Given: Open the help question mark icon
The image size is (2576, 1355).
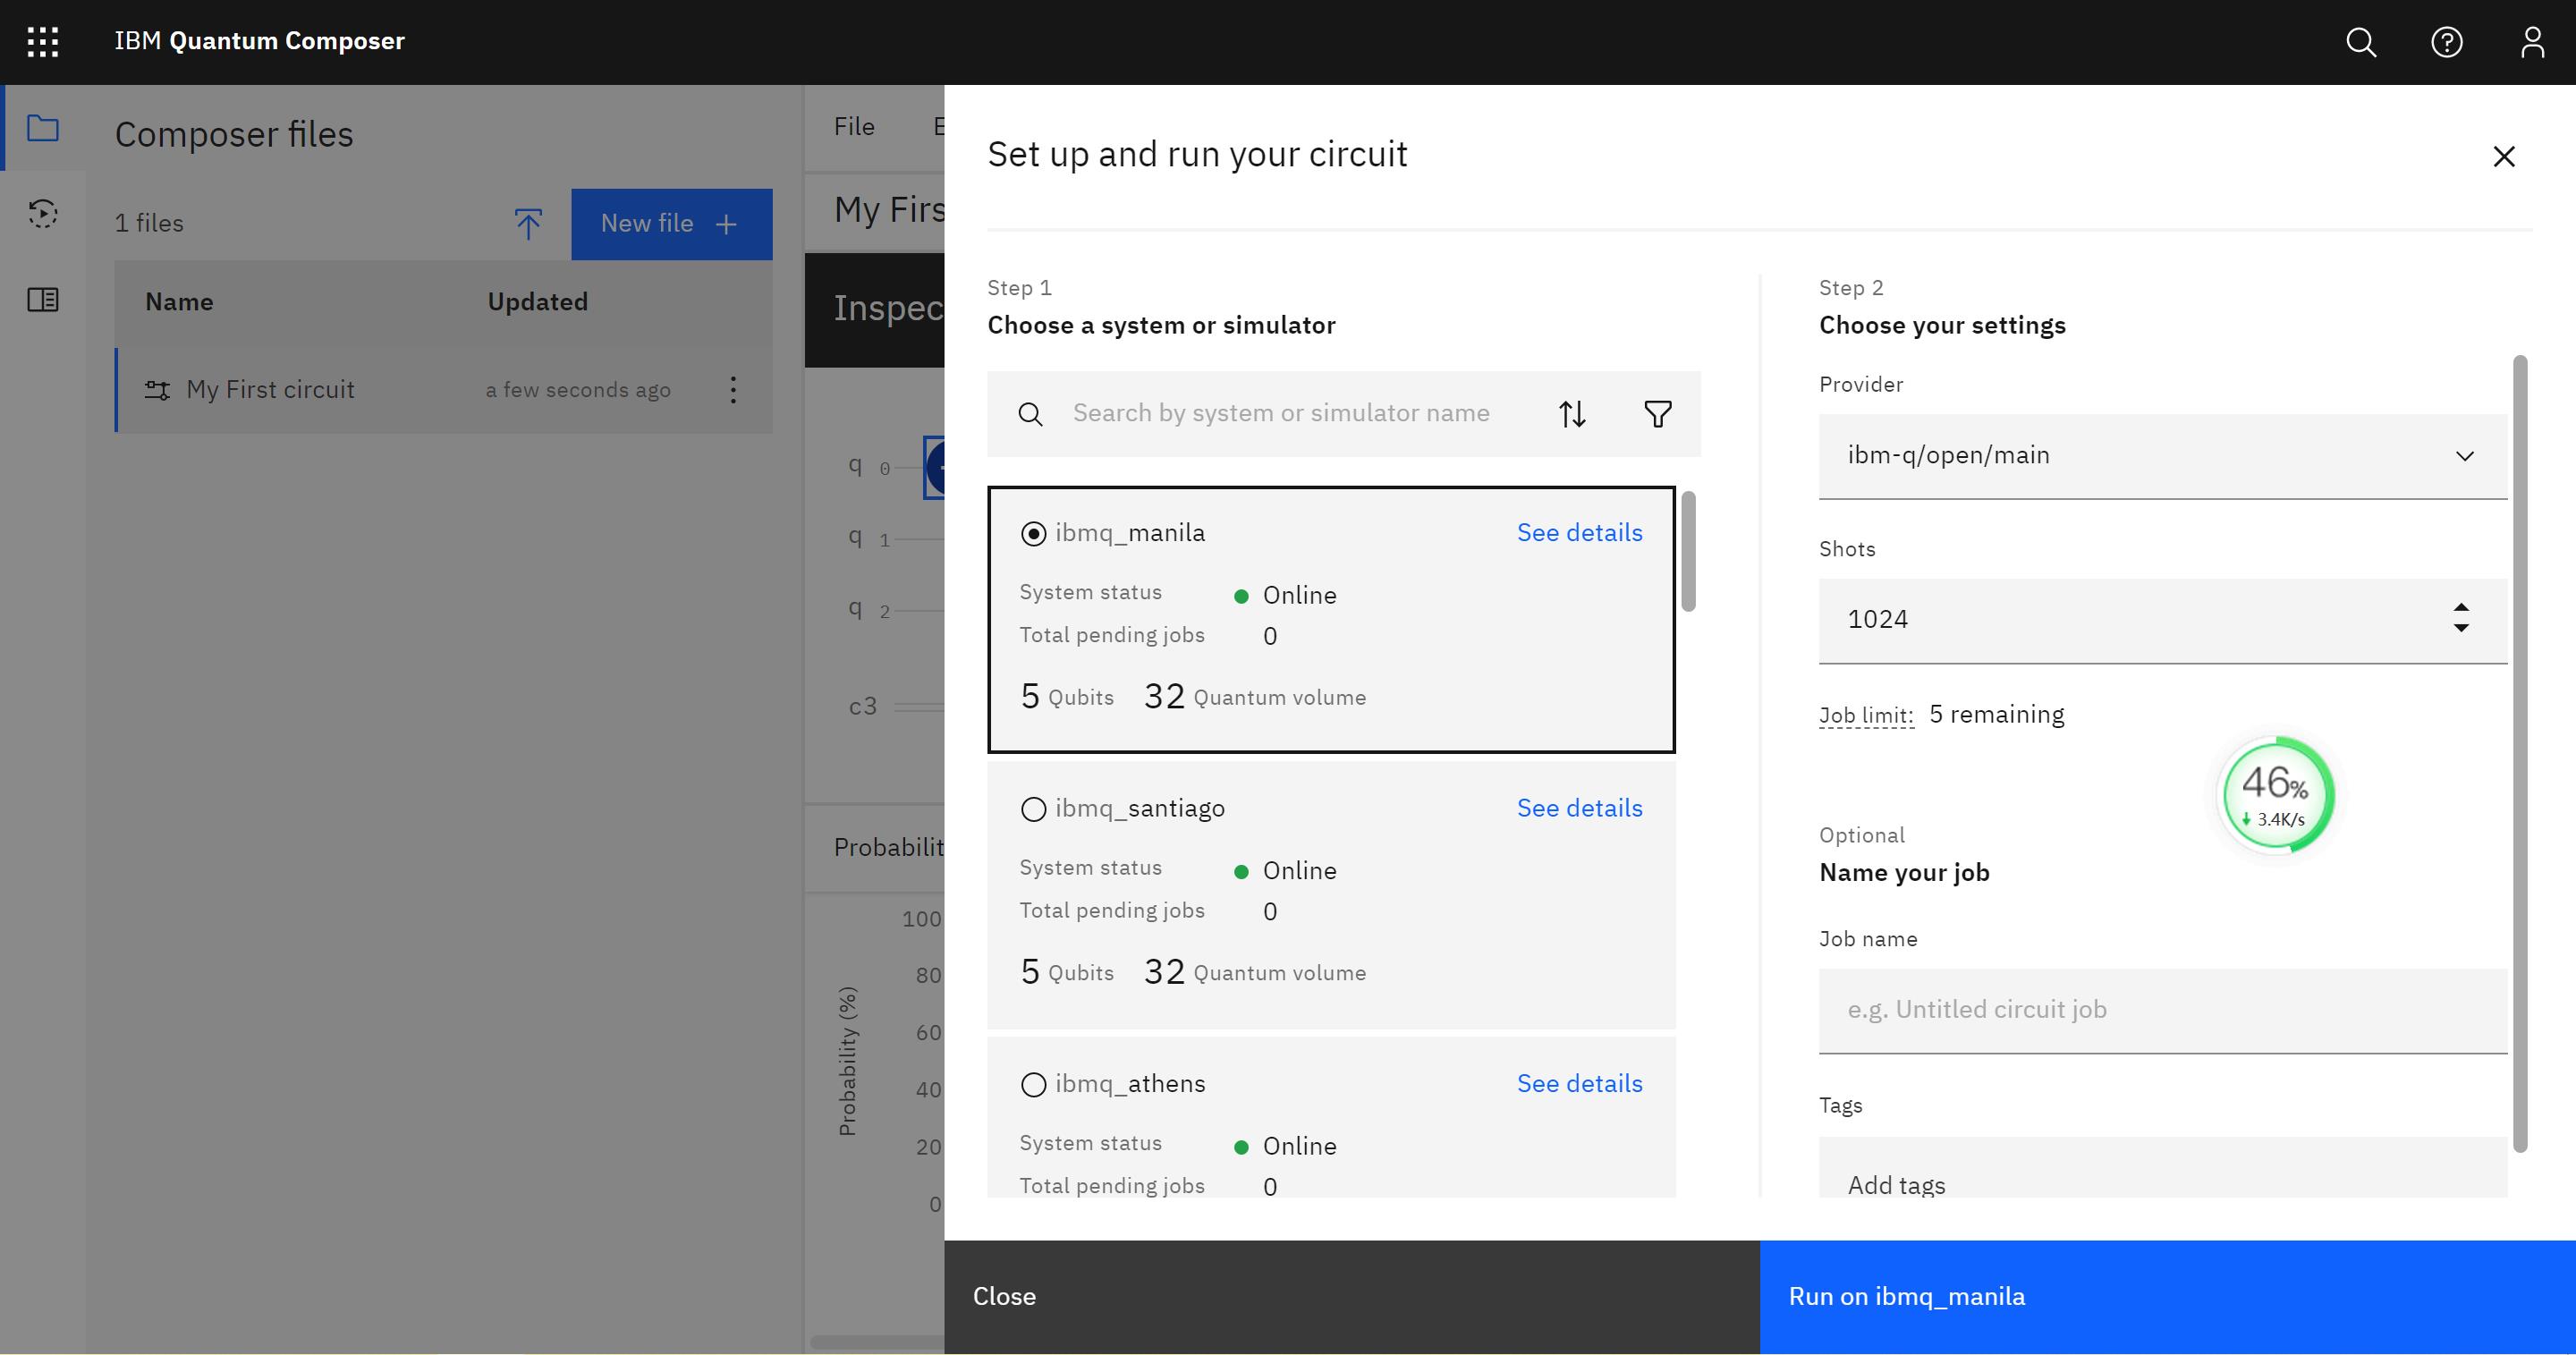Looking at the screenshot, I should click(x=2446, y=42).
